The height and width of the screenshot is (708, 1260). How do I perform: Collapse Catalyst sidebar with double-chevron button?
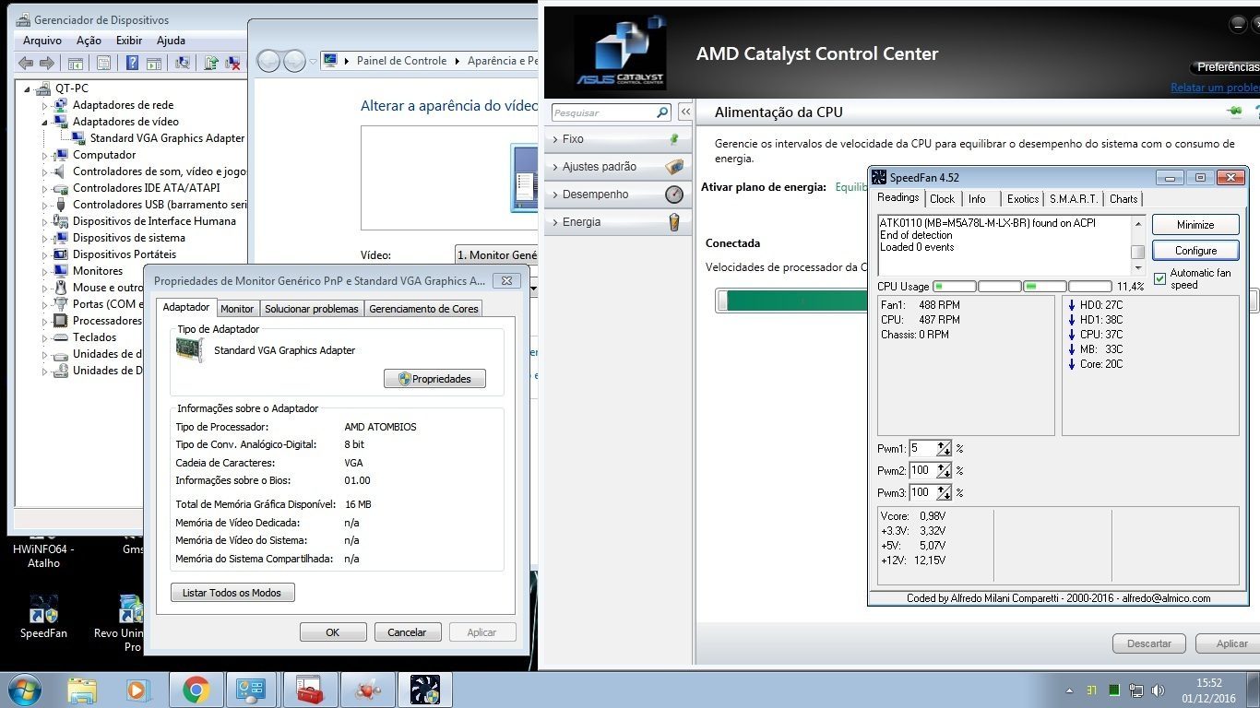pyautogui.click(x=685, y=112)
